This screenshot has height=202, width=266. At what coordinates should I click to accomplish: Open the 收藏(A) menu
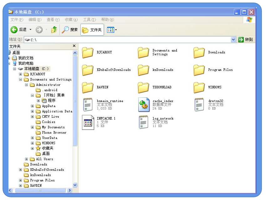(x=71, y=20)
